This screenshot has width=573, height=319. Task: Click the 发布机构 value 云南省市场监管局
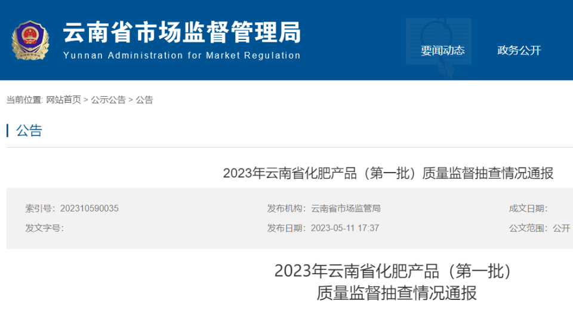346,208
